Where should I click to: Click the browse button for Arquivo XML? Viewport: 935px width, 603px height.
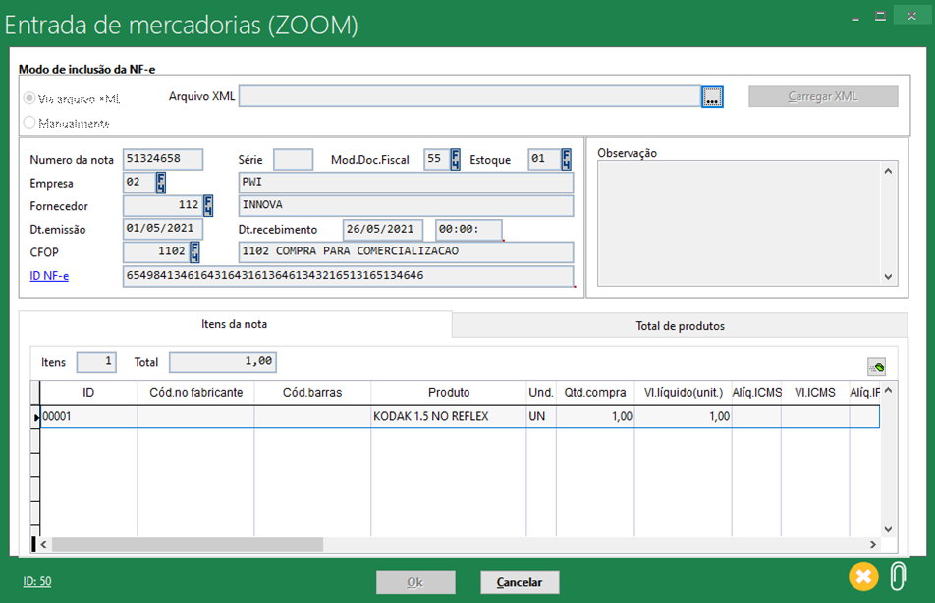pyautogui.click(x=712, y=96)
